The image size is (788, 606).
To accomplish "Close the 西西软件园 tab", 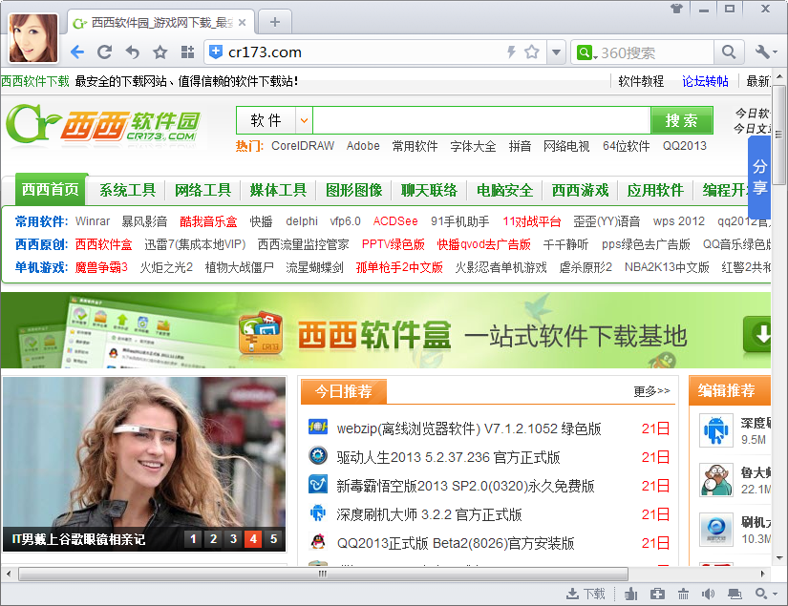I will (243, 23).
